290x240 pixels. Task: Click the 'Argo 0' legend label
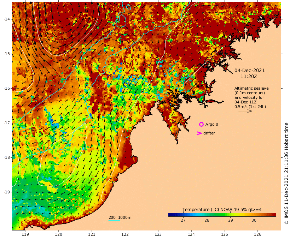[211, 124]
